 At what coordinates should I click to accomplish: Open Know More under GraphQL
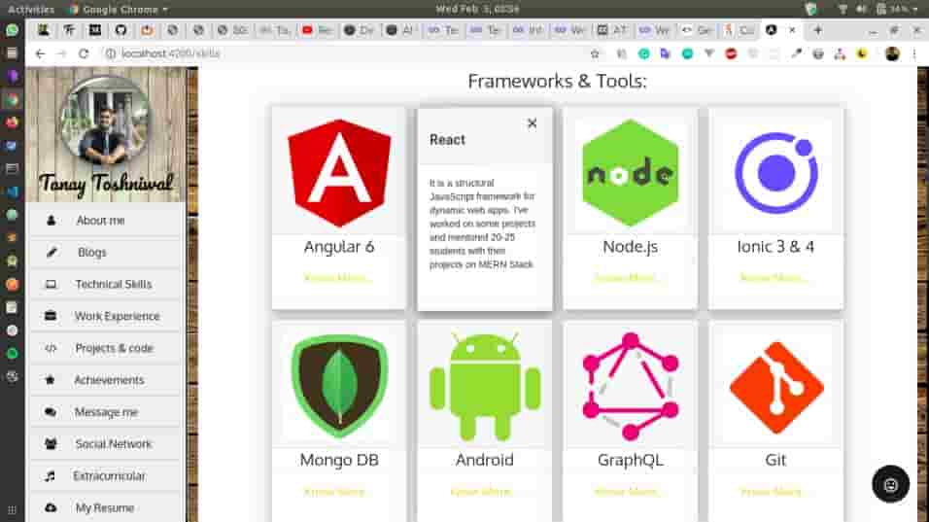coord(627,492)
